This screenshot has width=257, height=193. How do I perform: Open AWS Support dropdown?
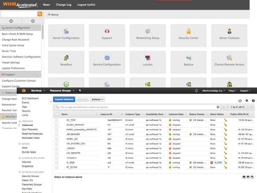coord(245,91)
